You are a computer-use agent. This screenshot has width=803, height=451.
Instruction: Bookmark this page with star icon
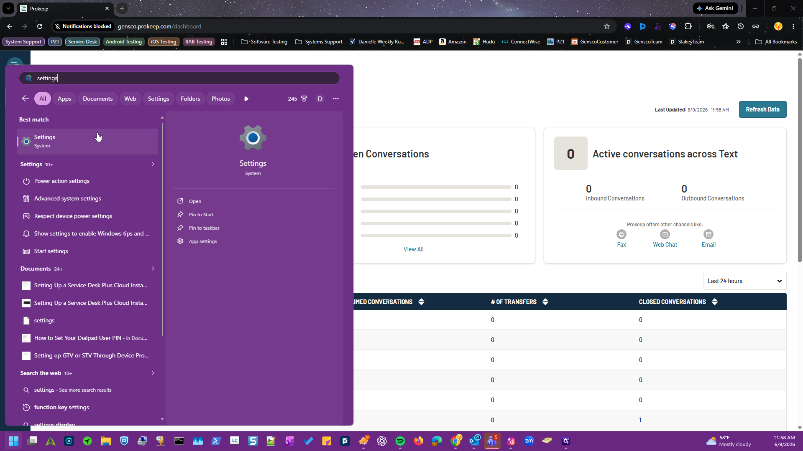[607, 26]
